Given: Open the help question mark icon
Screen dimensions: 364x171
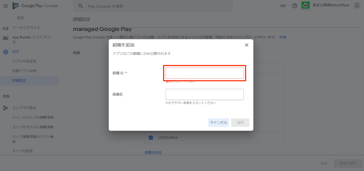Looking at the screenshot, I should (x=294, y=6).
